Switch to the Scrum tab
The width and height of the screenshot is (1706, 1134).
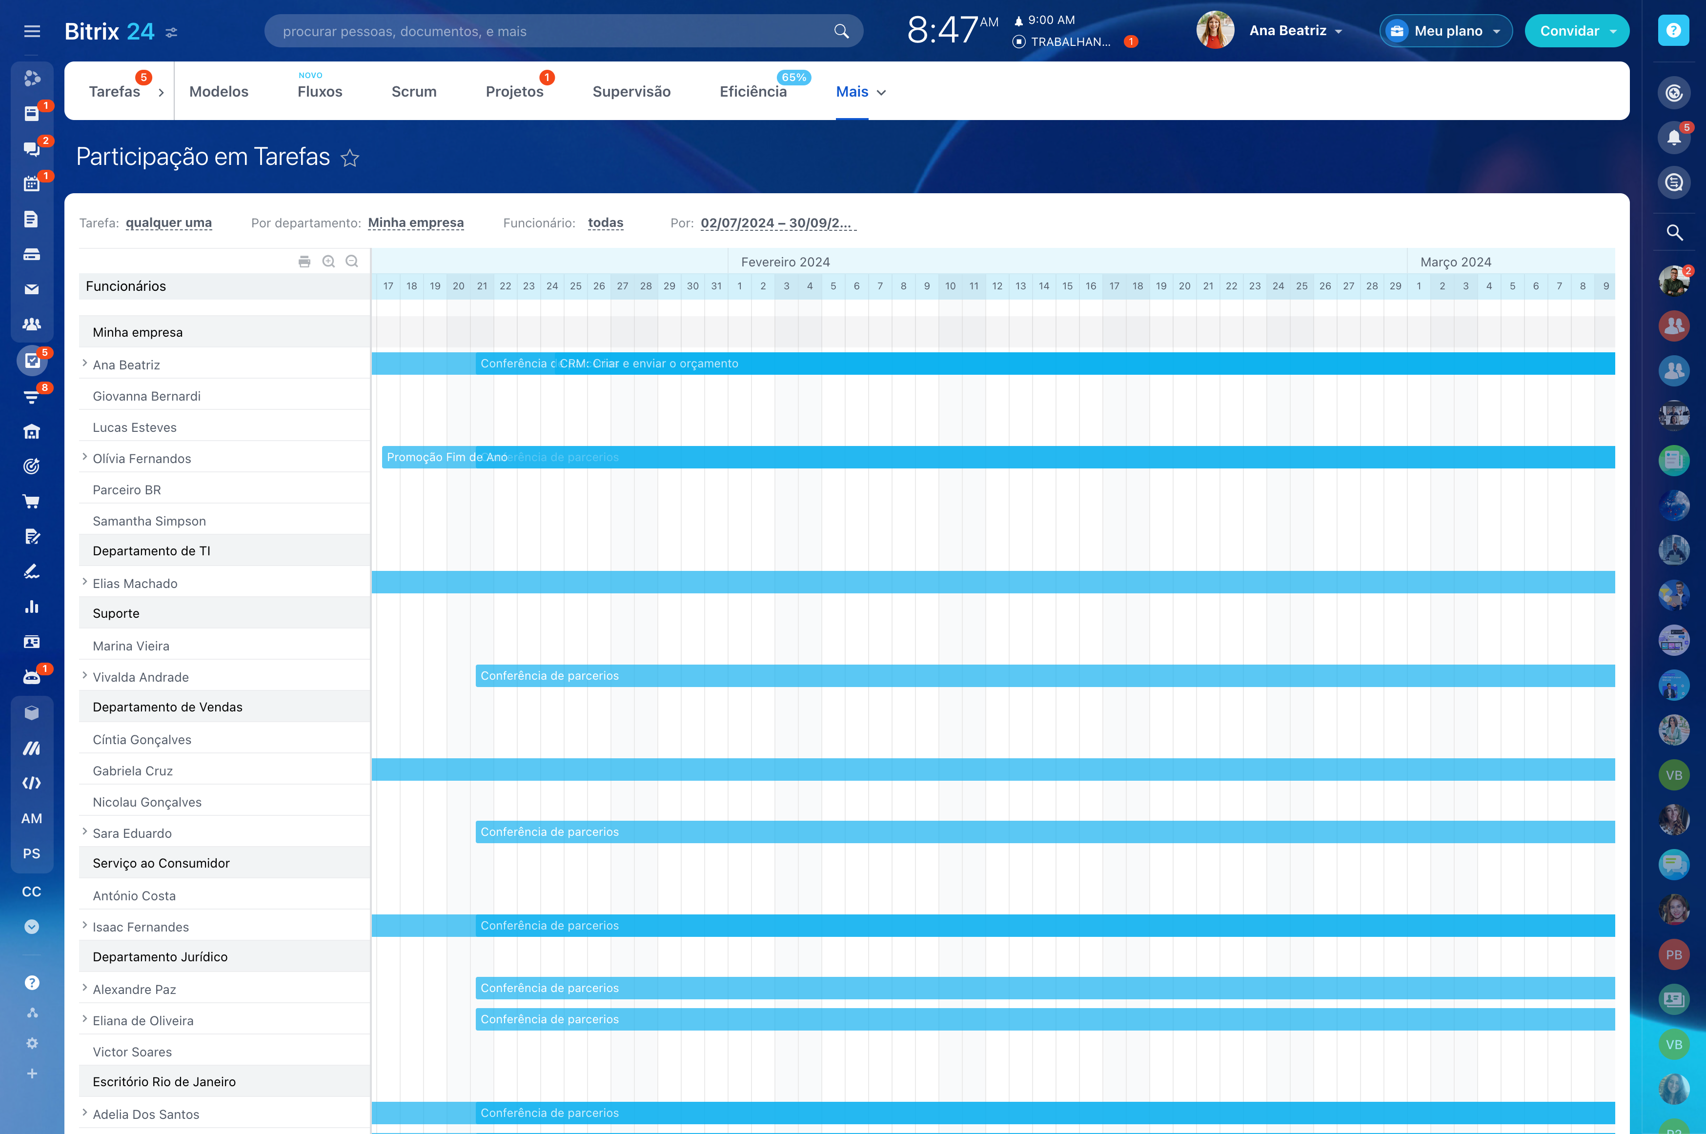pos(414,92)
